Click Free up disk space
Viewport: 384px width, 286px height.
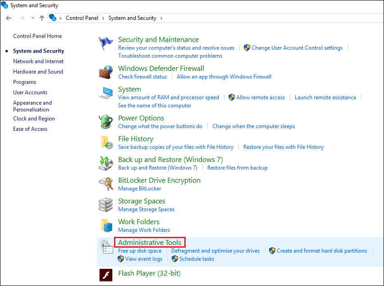point(140,251)
